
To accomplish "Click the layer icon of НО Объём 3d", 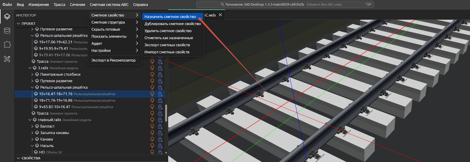I will pos(36,152).
